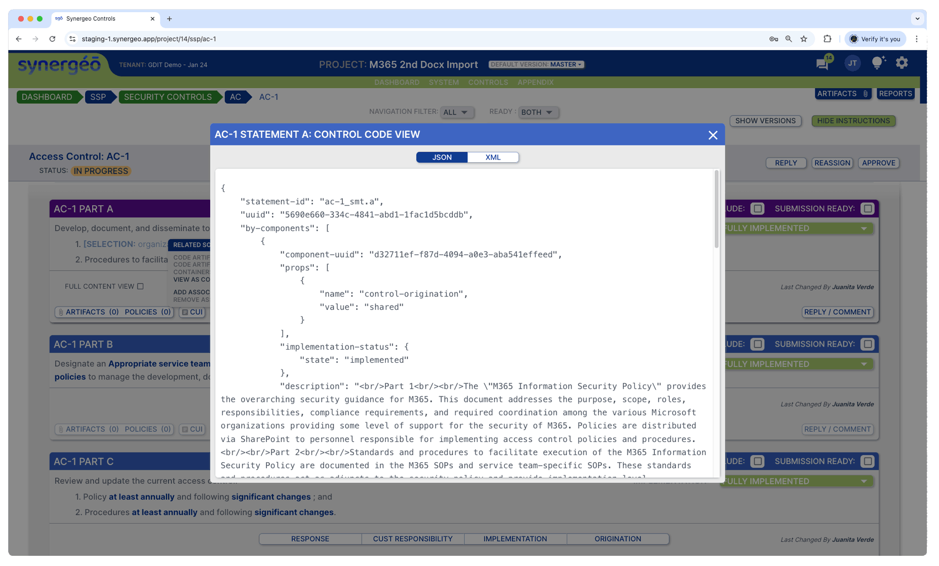Open the settings gear icon
The width and height of the screenshot is (939, 566).
pyautogui.click(x=902, y=63)
